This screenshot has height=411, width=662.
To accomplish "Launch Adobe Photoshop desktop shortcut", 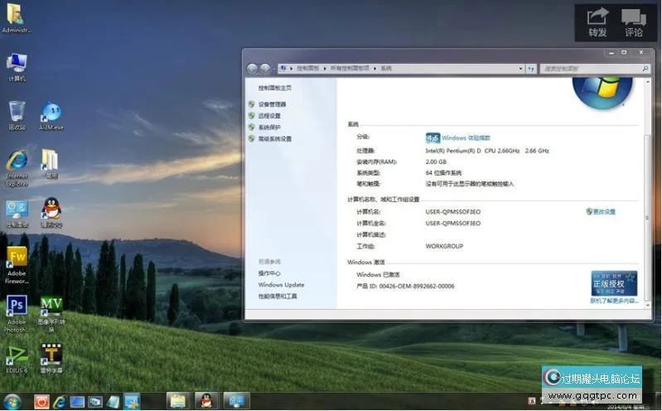I will click(x=17, y=314).
